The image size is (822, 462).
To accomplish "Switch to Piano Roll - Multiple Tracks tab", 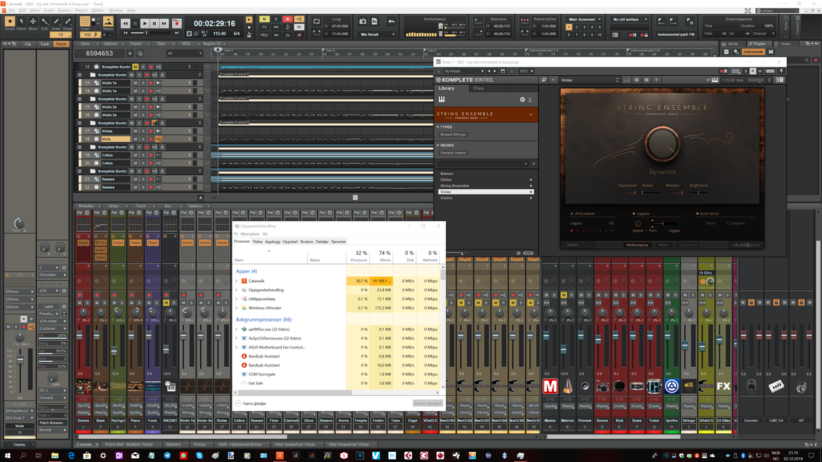I will [128, 444].
